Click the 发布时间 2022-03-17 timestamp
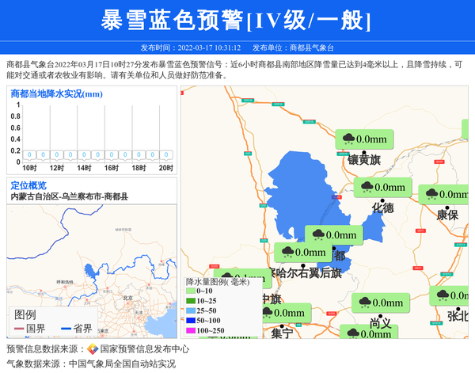This screenshot has width=475, height=373. coord(191,48)
